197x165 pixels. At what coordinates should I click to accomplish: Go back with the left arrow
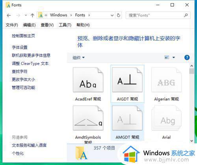pyautogui.click(x=9, y=15)
